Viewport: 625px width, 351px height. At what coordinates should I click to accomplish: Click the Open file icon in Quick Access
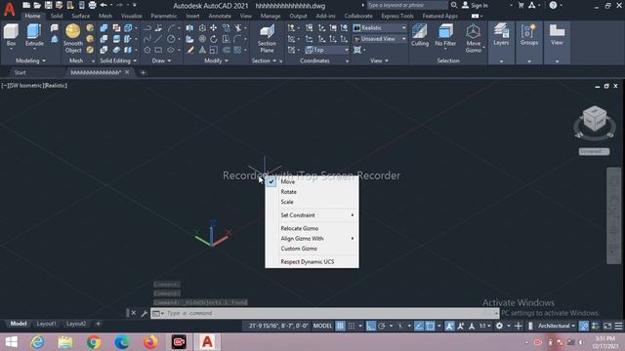coord(37,5)
